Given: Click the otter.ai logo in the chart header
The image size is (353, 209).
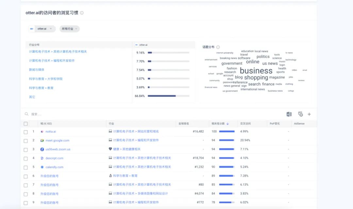Looking at the screenshot, I should (136, 45).
